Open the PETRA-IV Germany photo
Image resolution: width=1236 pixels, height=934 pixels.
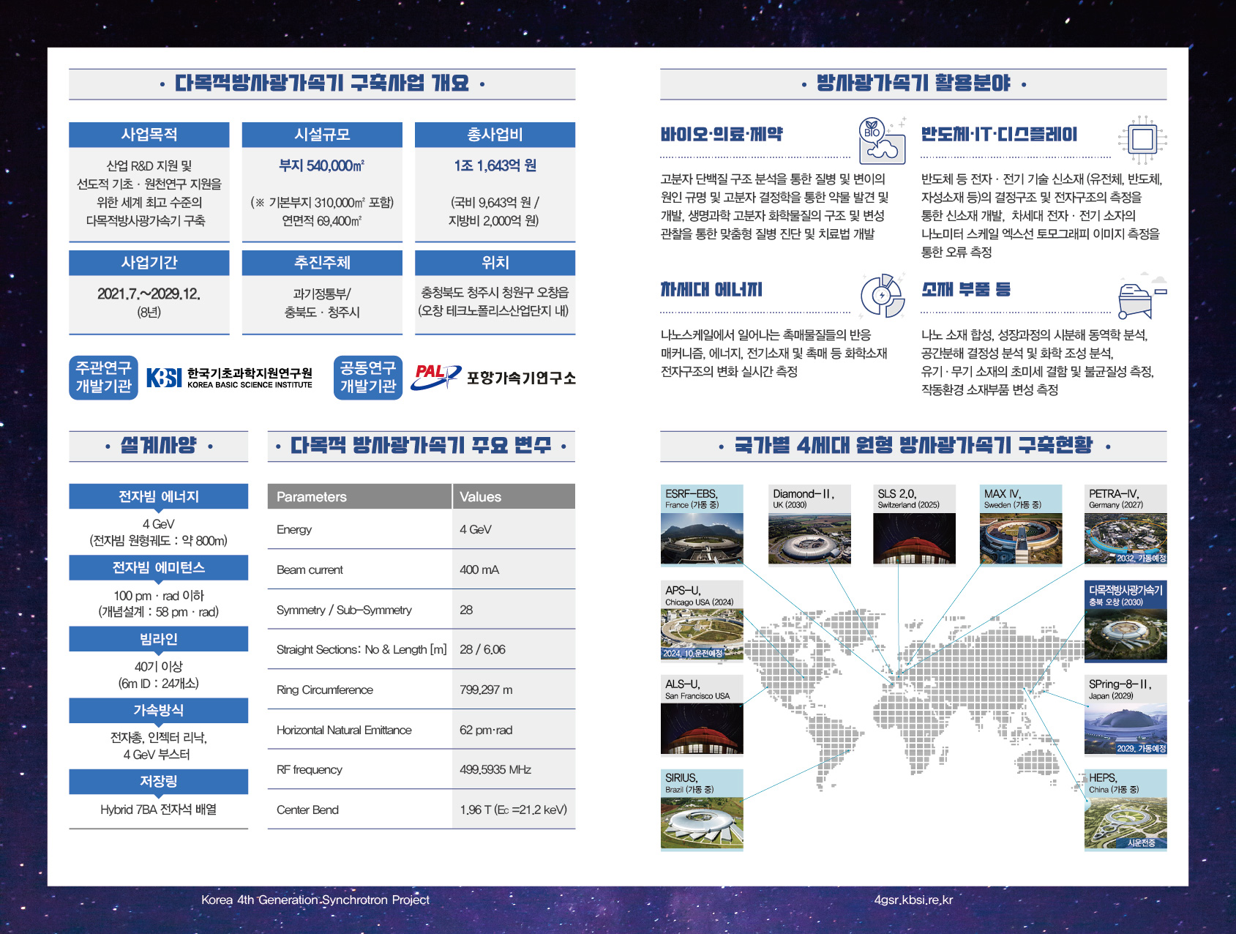1125,539
